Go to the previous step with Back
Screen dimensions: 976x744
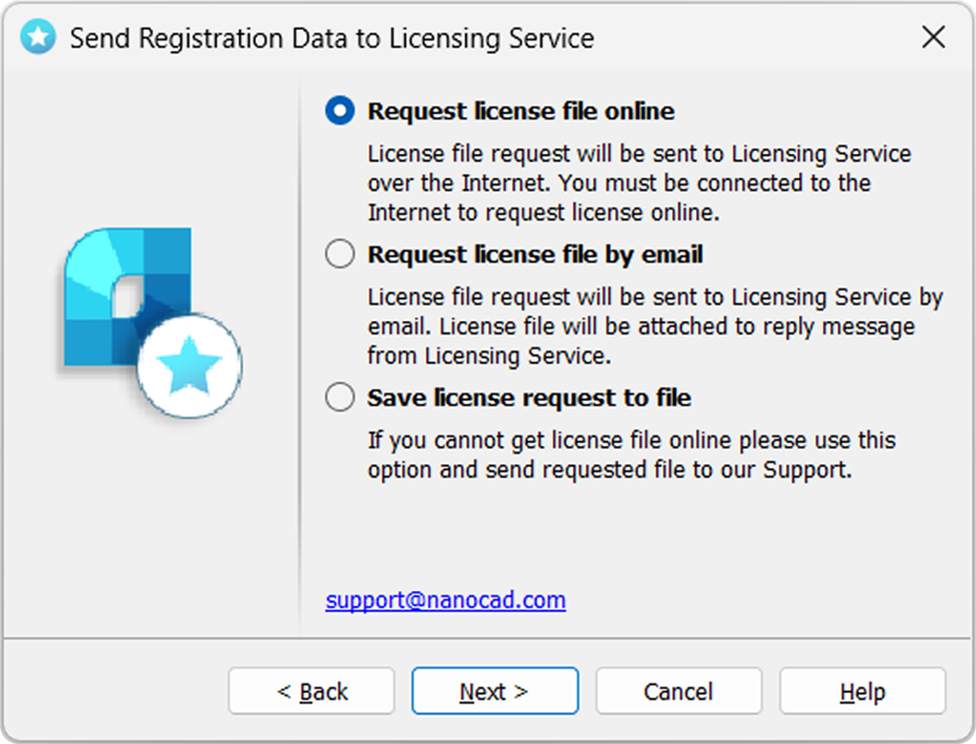312,691
